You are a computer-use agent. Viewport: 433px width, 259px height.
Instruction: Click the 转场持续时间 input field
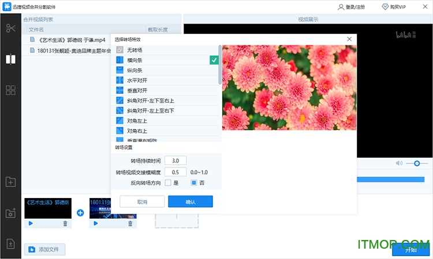[176, 161]
